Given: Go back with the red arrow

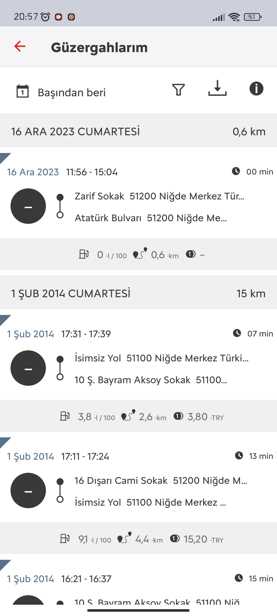Looking at the screenshot, I should point(20,46).
